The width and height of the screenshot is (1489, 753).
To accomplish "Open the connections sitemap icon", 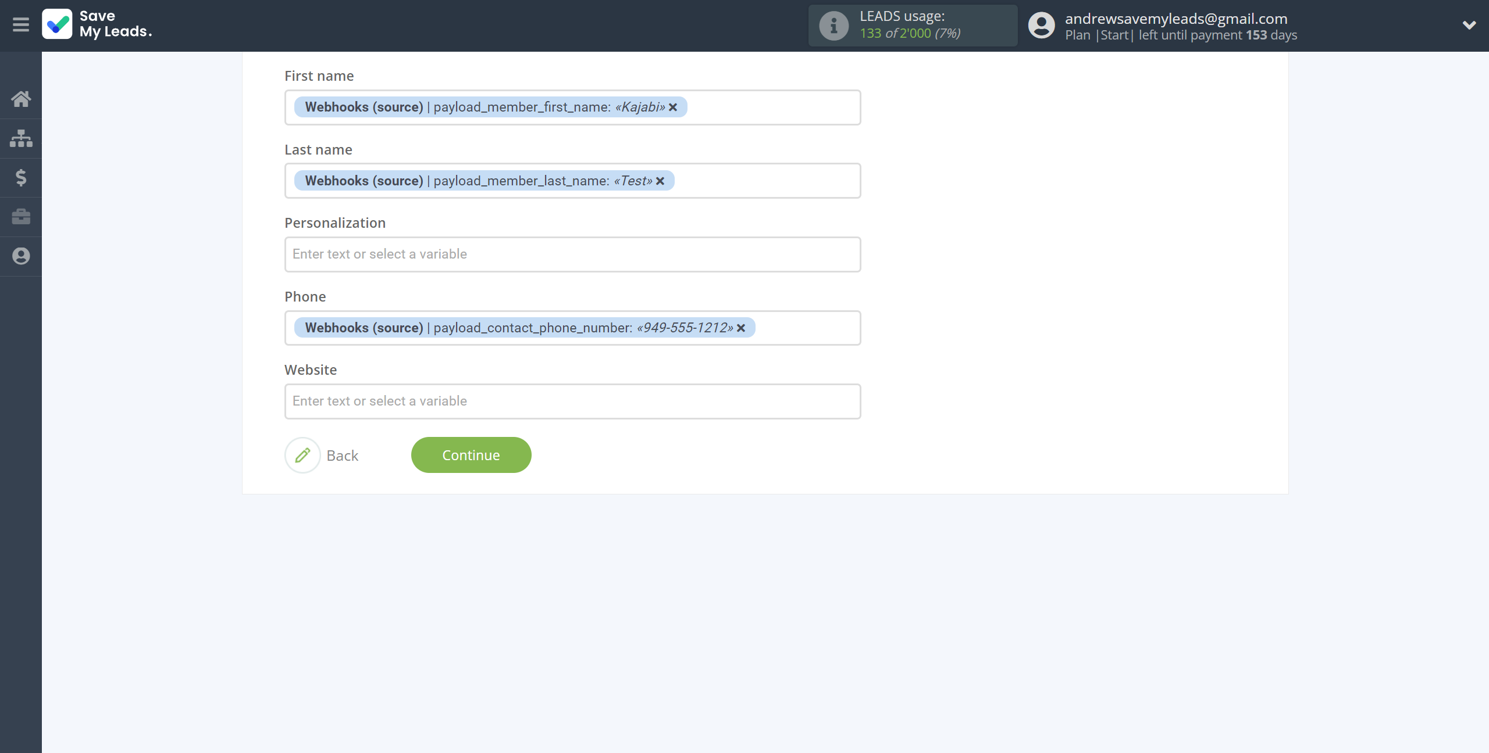I will [x=21, y=138].
